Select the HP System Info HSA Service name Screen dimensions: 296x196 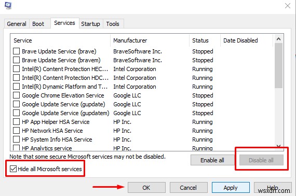[x=57, y=139]
